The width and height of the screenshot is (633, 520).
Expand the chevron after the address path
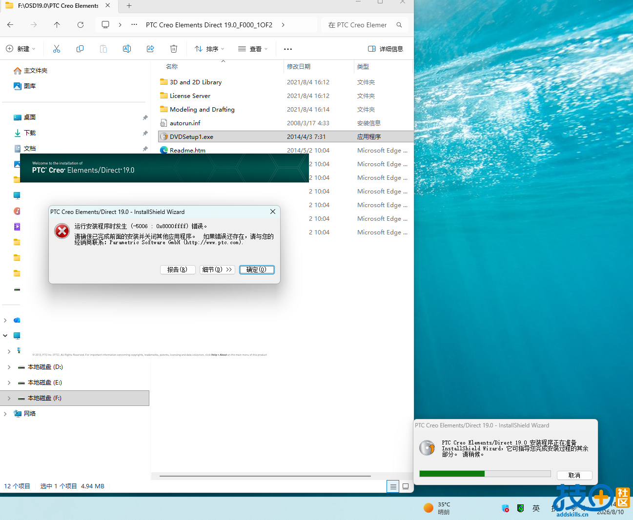[x=283, y=25]
